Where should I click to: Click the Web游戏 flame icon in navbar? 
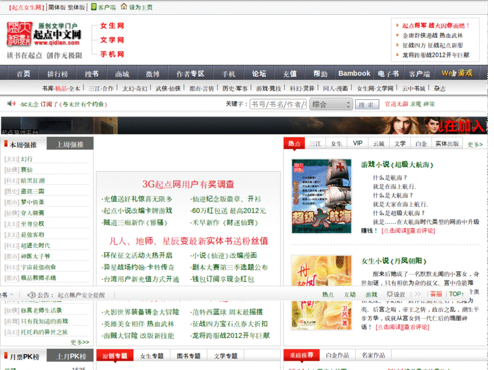coord(456,73)
